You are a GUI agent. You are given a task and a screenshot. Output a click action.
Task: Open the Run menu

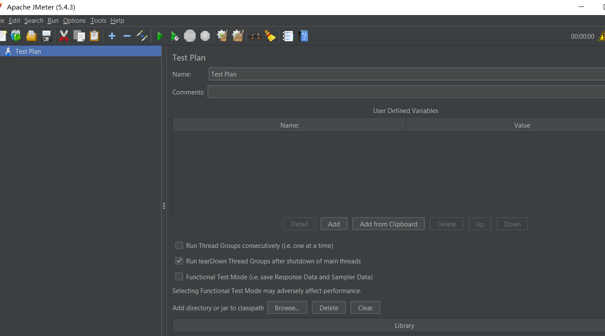(53, 21)
